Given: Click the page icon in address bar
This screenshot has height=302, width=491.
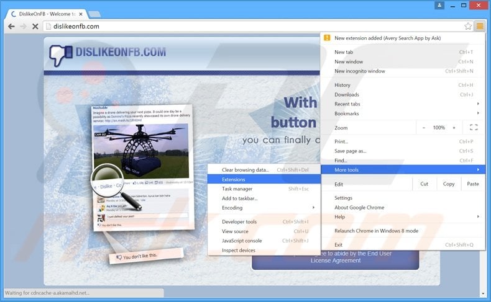Looking at the screenshot, I should (x=48, y=27).
